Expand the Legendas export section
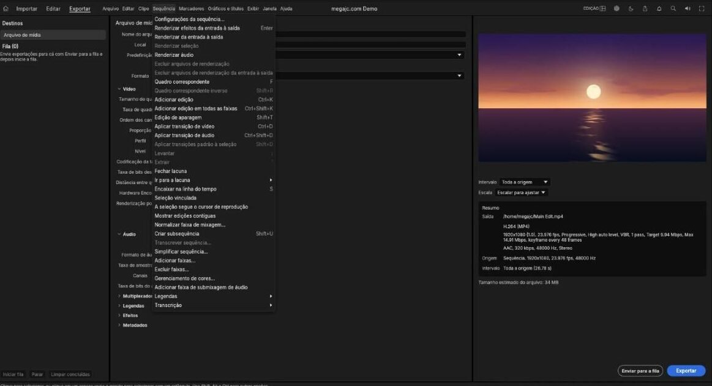The width and height of the screenshot is (712, 386). (x=119, y=306)
